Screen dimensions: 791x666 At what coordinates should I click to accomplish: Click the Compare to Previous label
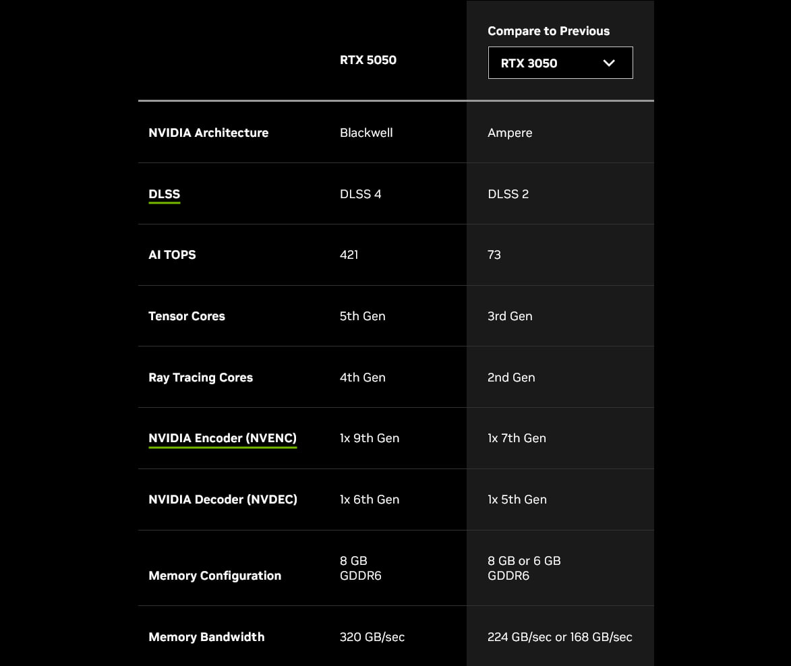tap(548, 31)
